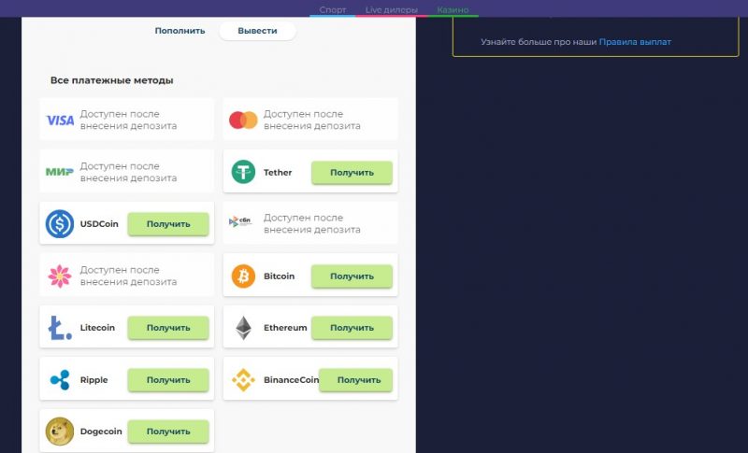Select the Вывести tab
748x453 pixels.
coord(257,31)
